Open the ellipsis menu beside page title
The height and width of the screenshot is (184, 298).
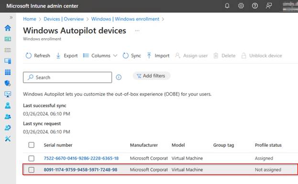coord(137,31)
